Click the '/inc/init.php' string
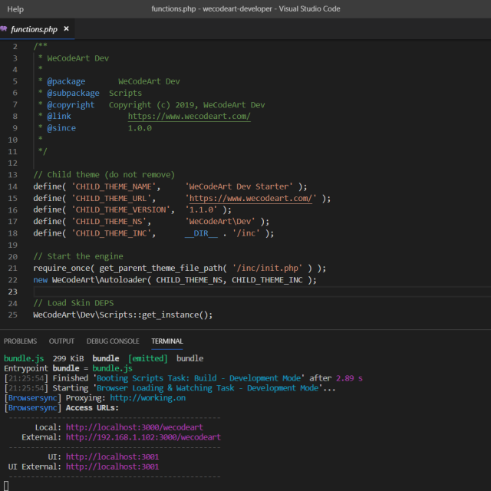Image resolution: width=491 pixels, height=491 pixels. pos(267,269)
